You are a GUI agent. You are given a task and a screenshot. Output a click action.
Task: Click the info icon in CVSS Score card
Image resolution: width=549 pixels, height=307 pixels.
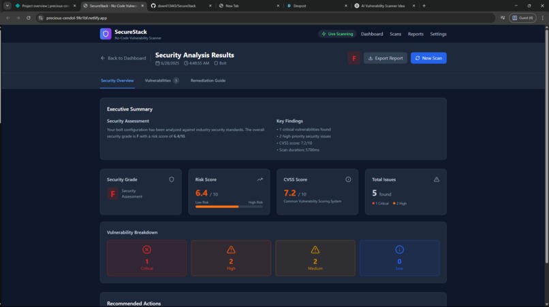coord(348,179)
